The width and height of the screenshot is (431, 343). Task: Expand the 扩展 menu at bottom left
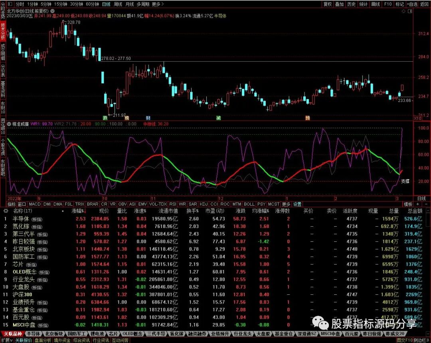7,340
